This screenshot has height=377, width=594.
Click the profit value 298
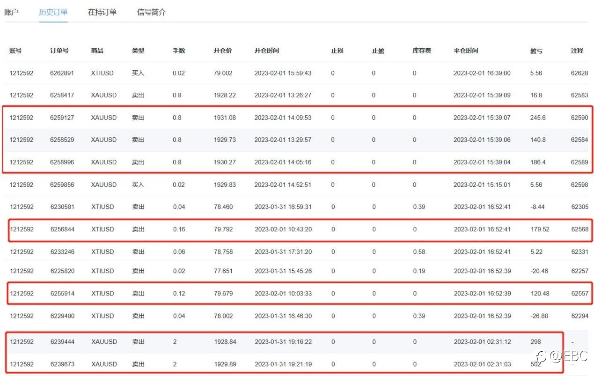point(536,341)
